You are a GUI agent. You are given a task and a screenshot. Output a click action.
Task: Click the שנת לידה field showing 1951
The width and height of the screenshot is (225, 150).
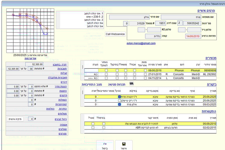pos(161,23)
